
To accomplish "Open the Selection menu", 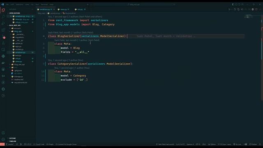I will (19, 5).
